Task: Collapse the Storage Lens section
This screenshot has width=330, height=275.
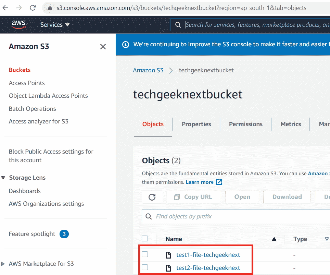Action: coord(3,178)
